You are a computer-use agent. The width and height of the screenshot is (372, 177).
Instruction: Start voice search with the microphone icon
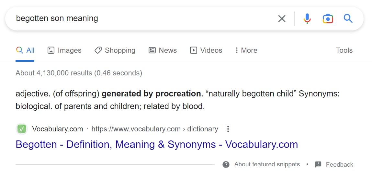coord(307,18)
